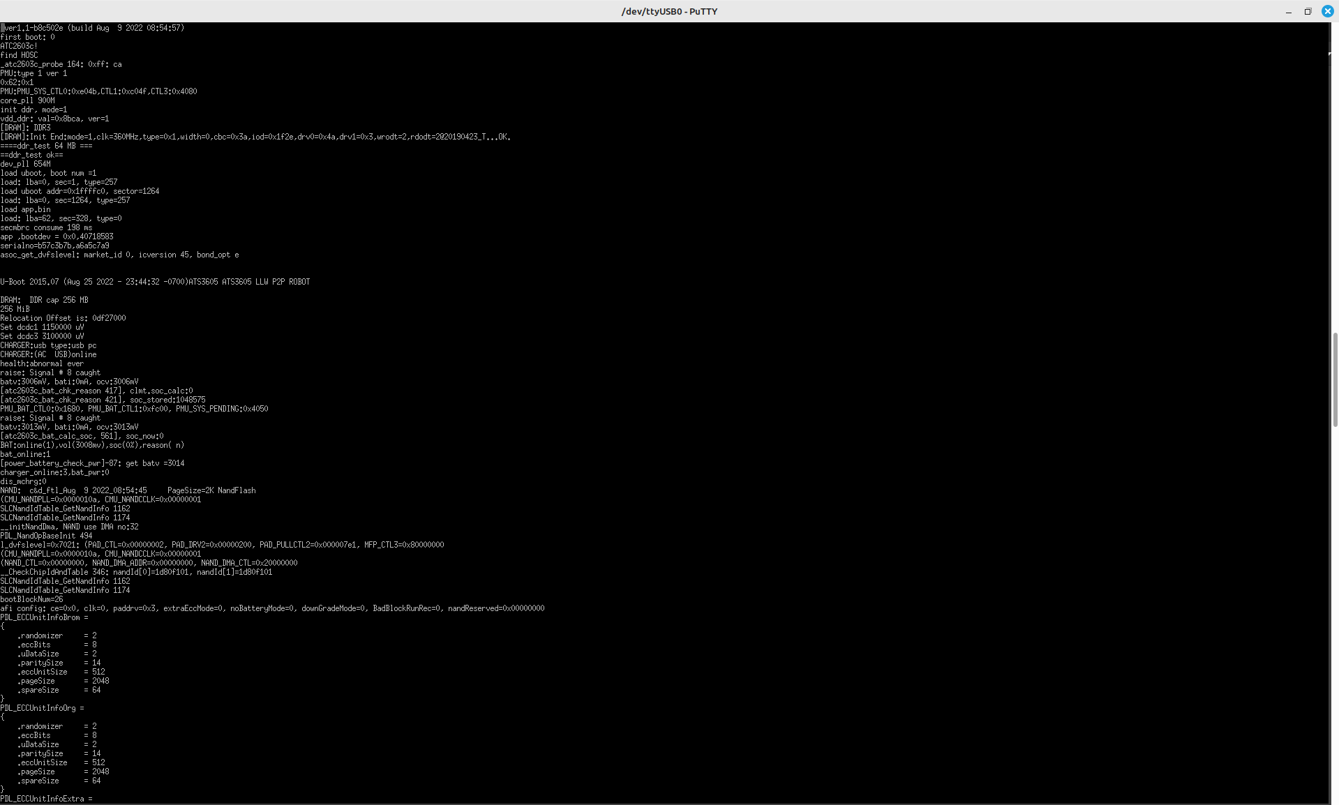
Task: Click 'NAND: c&d_ftl_Aug 9 2022' line
Action: pos(128,490)
